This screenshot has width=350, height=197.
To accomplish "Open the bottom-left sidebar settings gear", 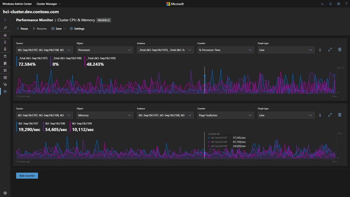I will 5,193.
